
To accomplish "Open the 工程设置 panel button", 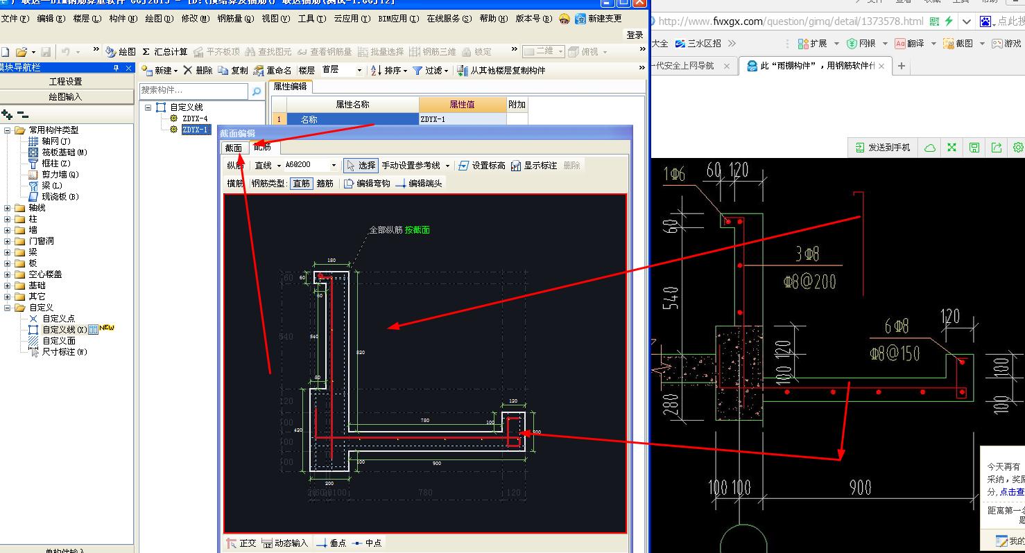I will point(66,82).
